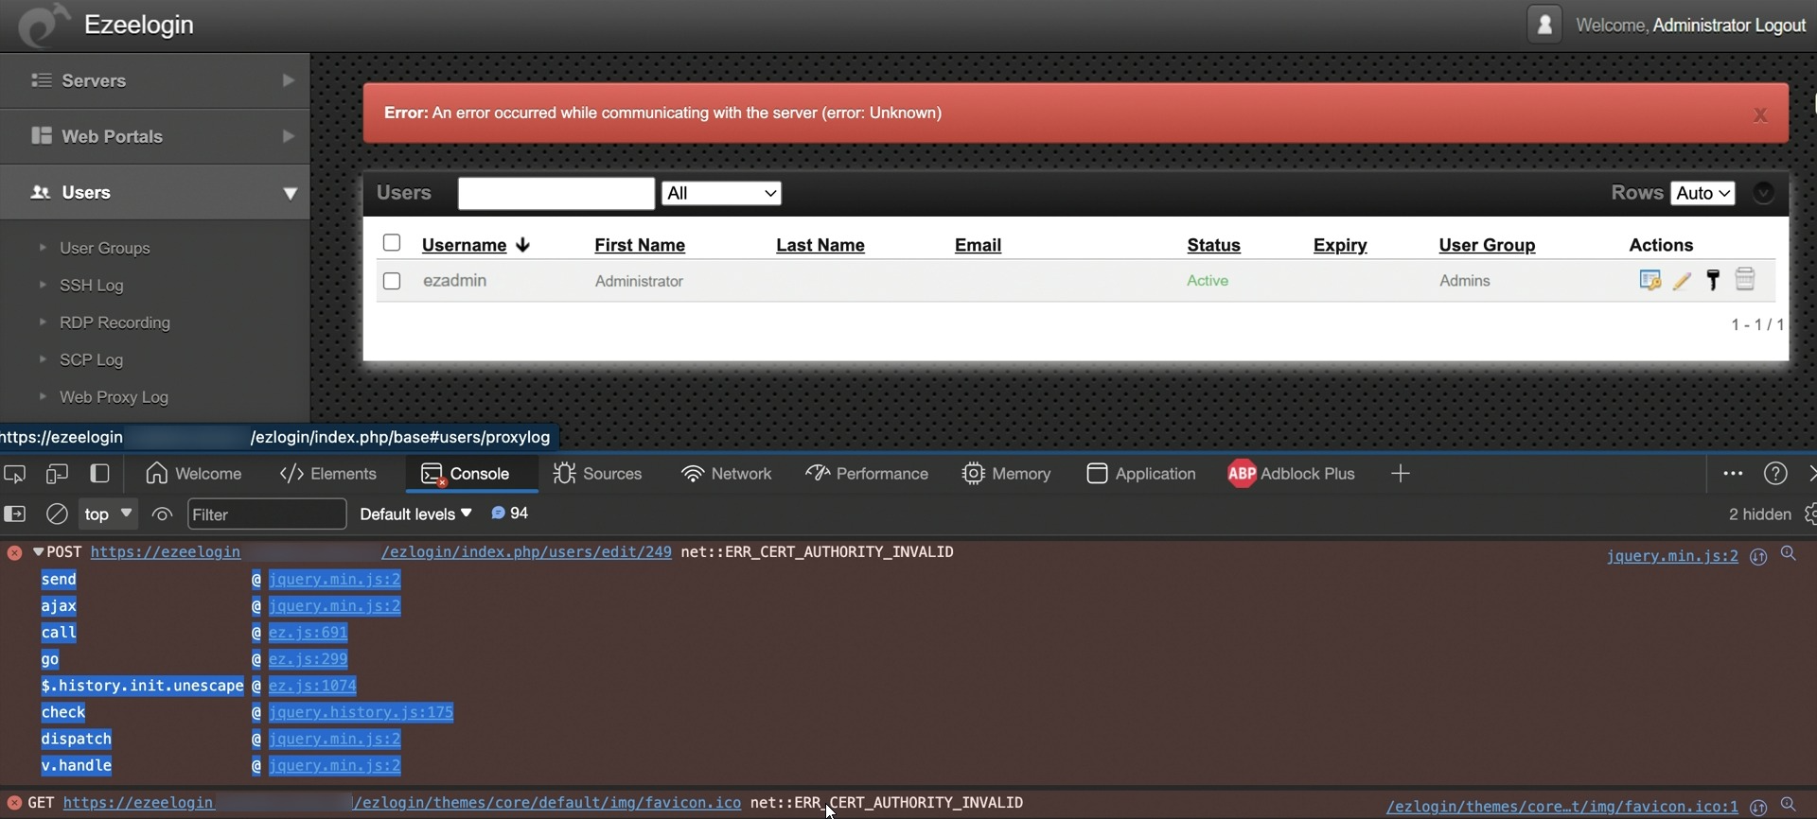
Task: Open the SSH Log sidebar link
Action: 91,286
